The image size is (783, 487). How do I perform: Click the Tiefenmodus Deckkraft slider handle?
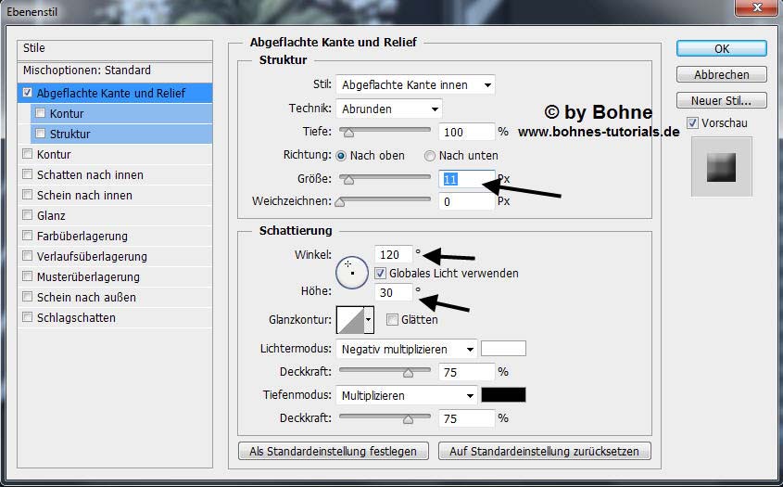(x=408, y=419)
